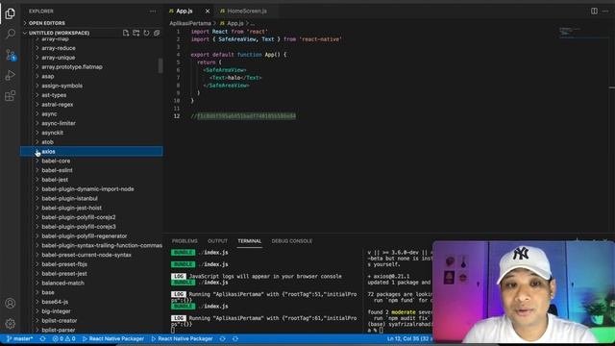Collapse all folders in Explorer
This screenshot has height=346, width=615.
point(157,33)
